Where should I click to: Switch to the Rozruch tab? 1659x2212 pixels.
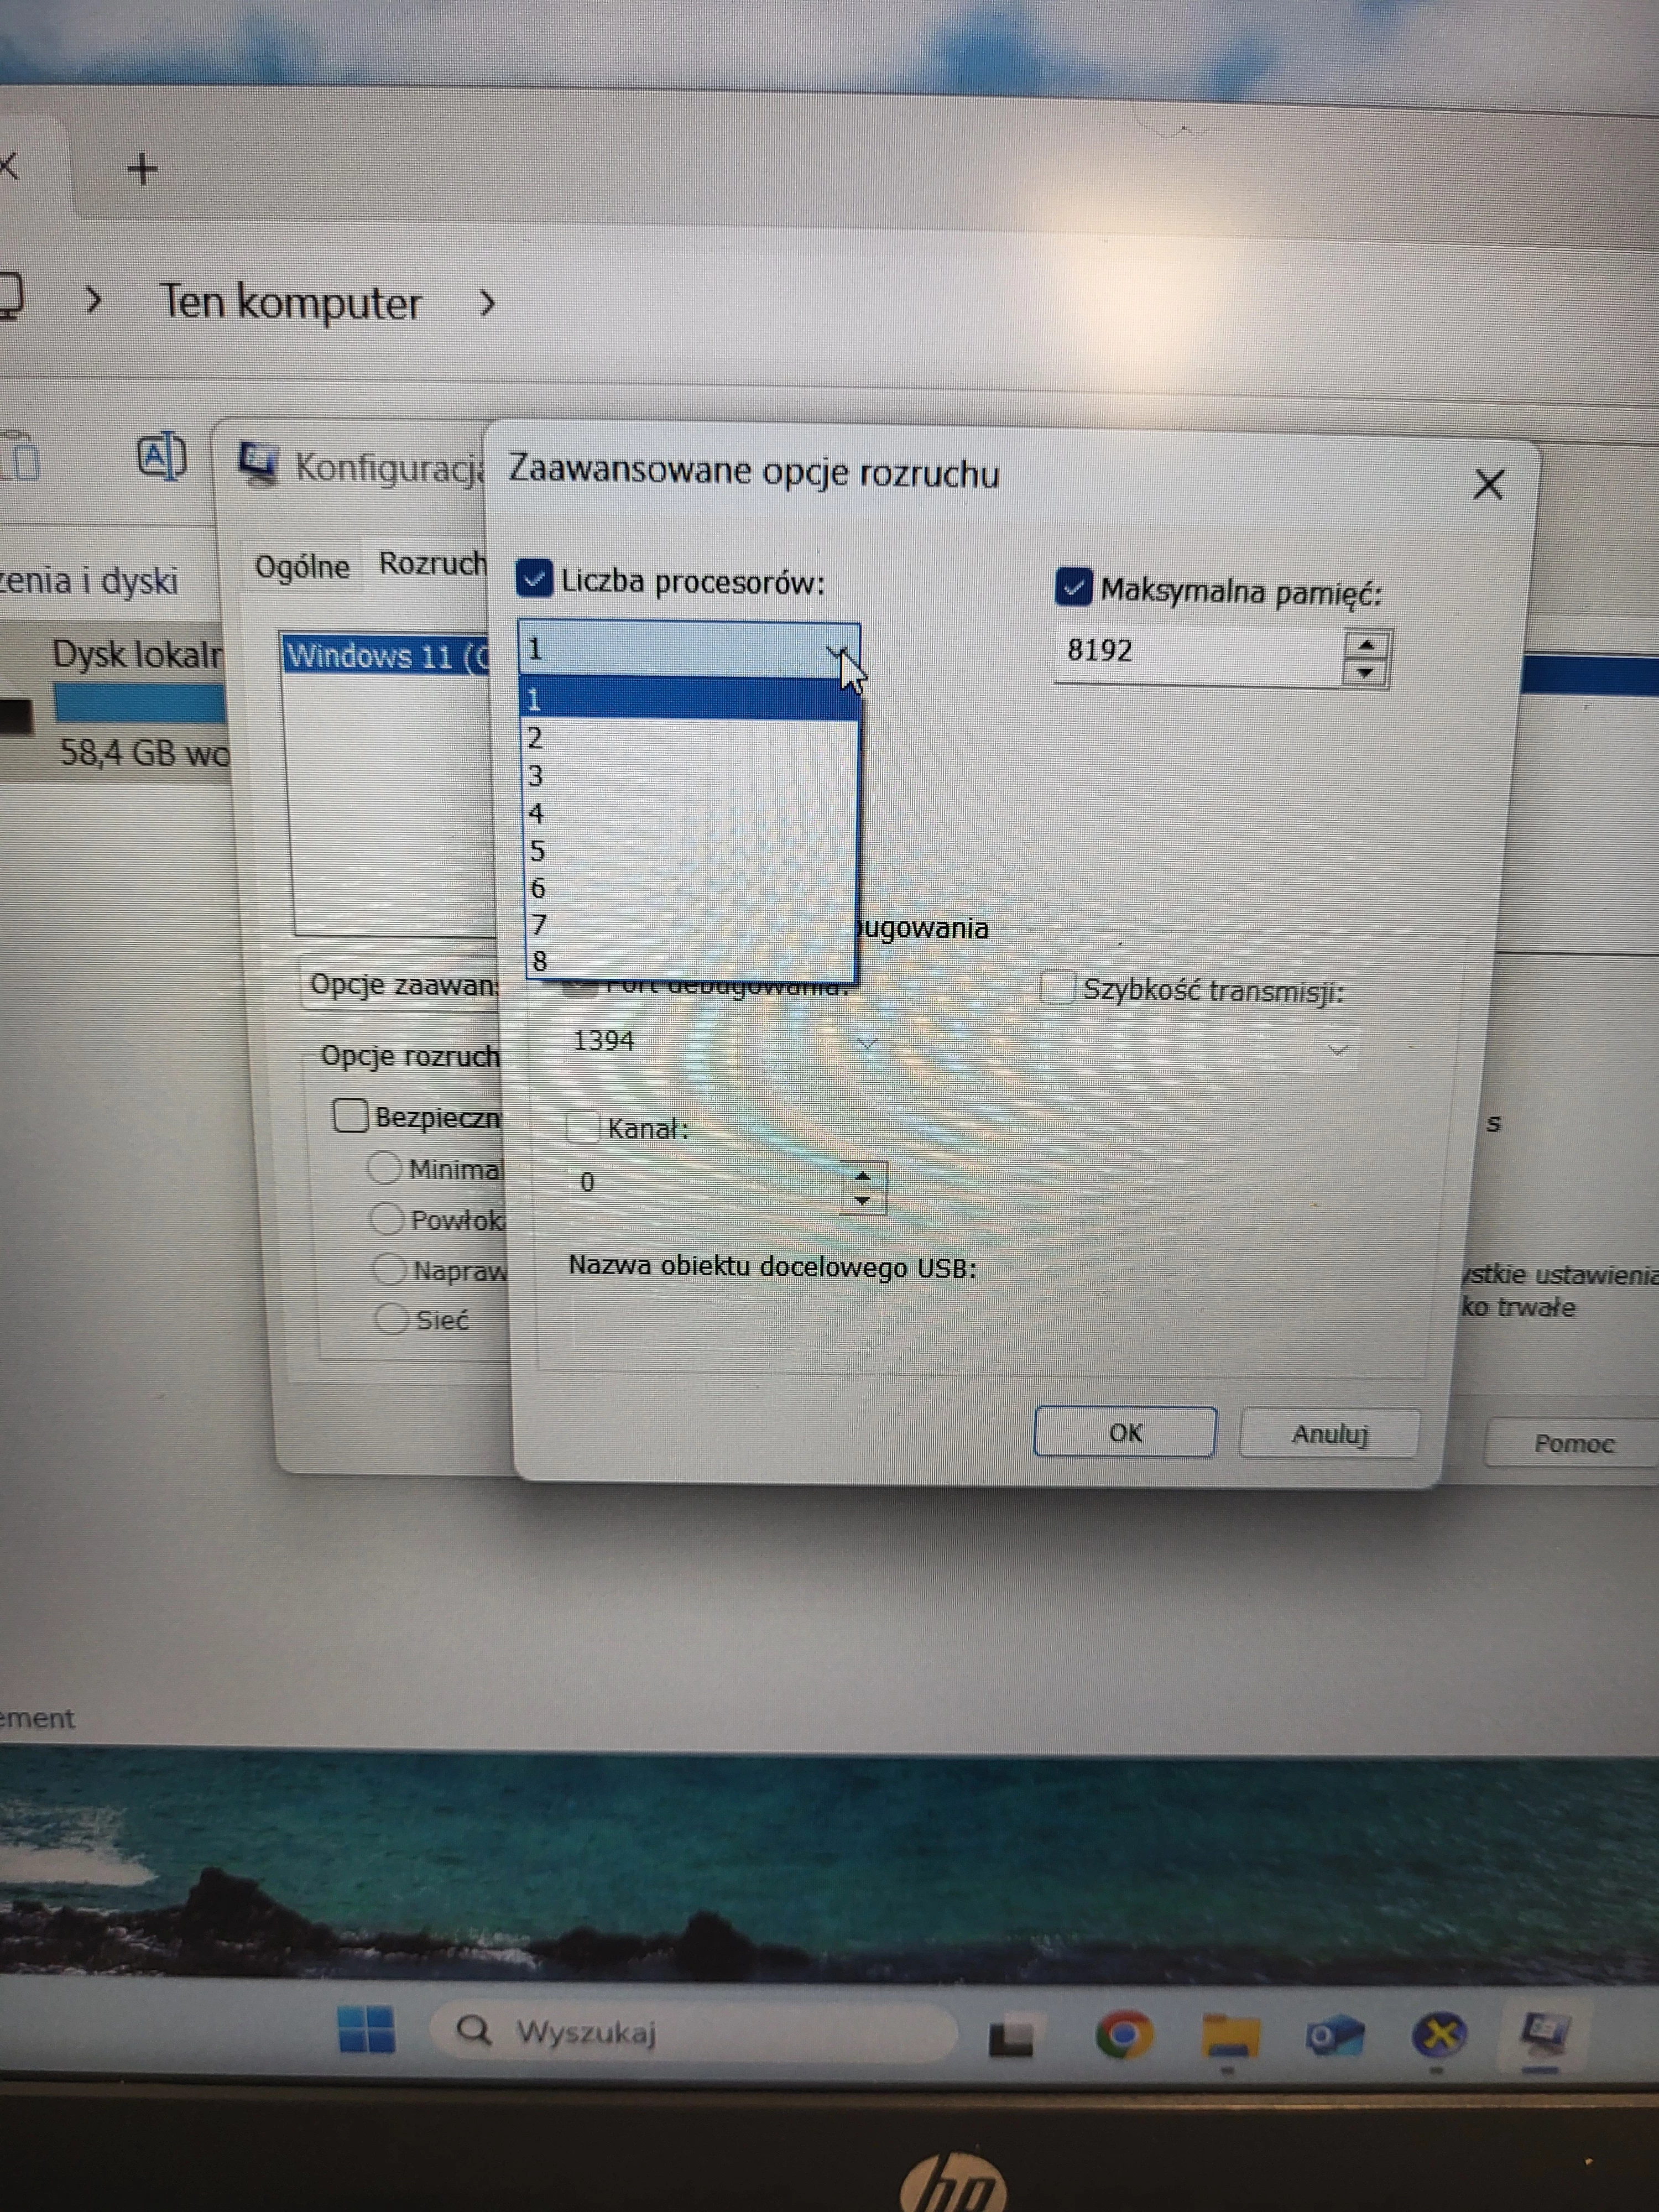click(431, 564)
